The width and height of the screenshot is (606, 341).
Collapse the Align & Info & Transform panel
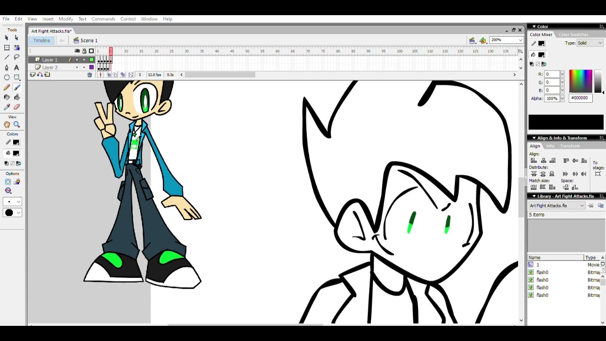(534, 138)
